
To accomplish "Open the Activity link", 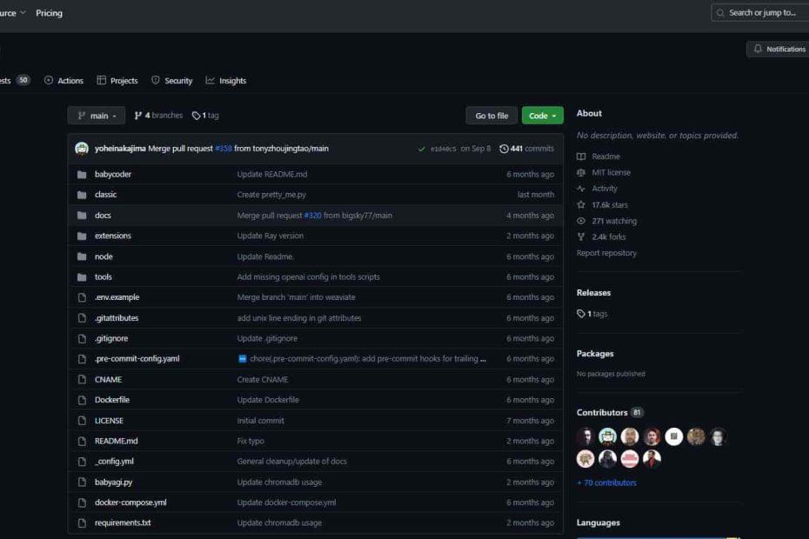I will click(605, 189).
